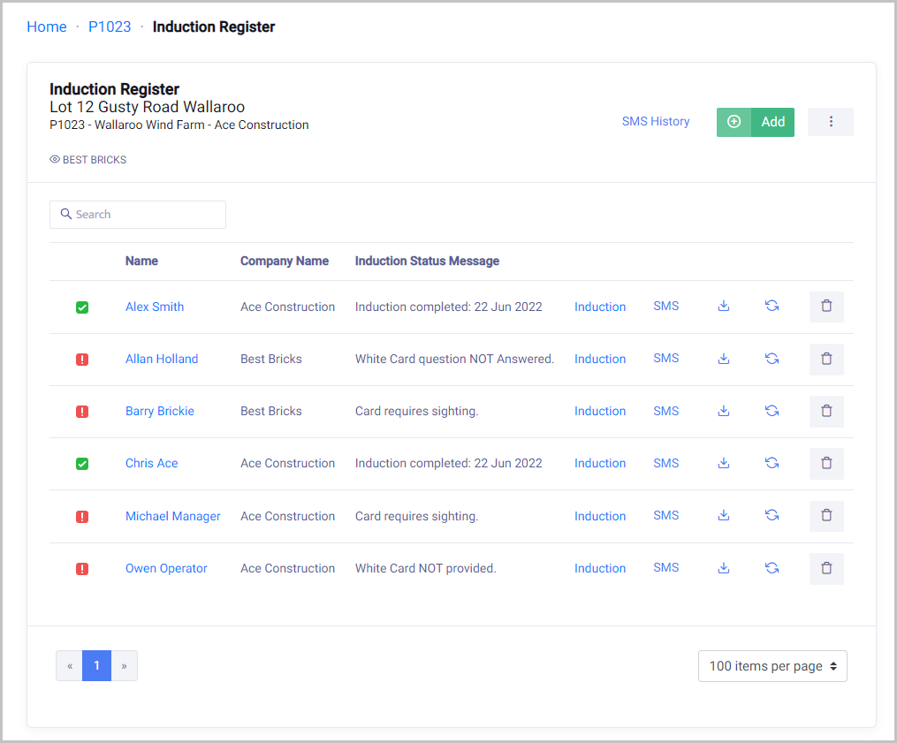897x743 pixels.
Task: Click the green Add button
Action: [x=756, y=122]
